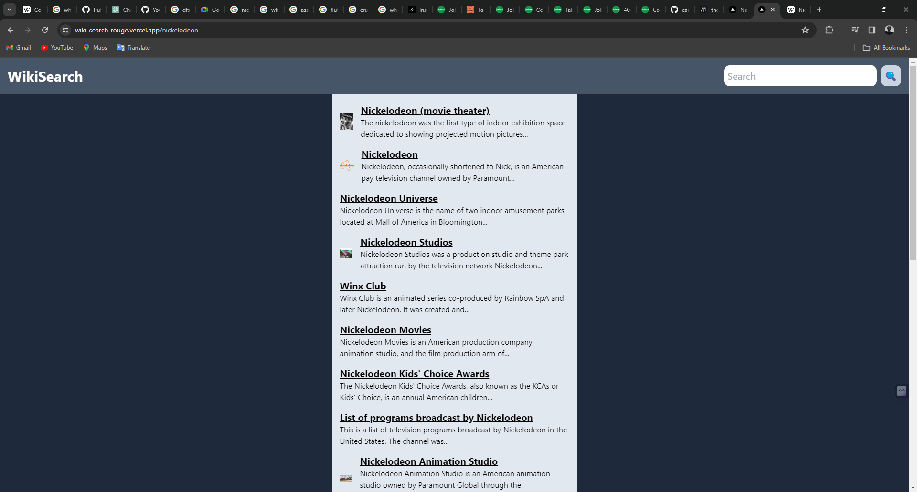Click the browser forward arrow
Screen dimensions: 917x492
(x=28, y=30)
